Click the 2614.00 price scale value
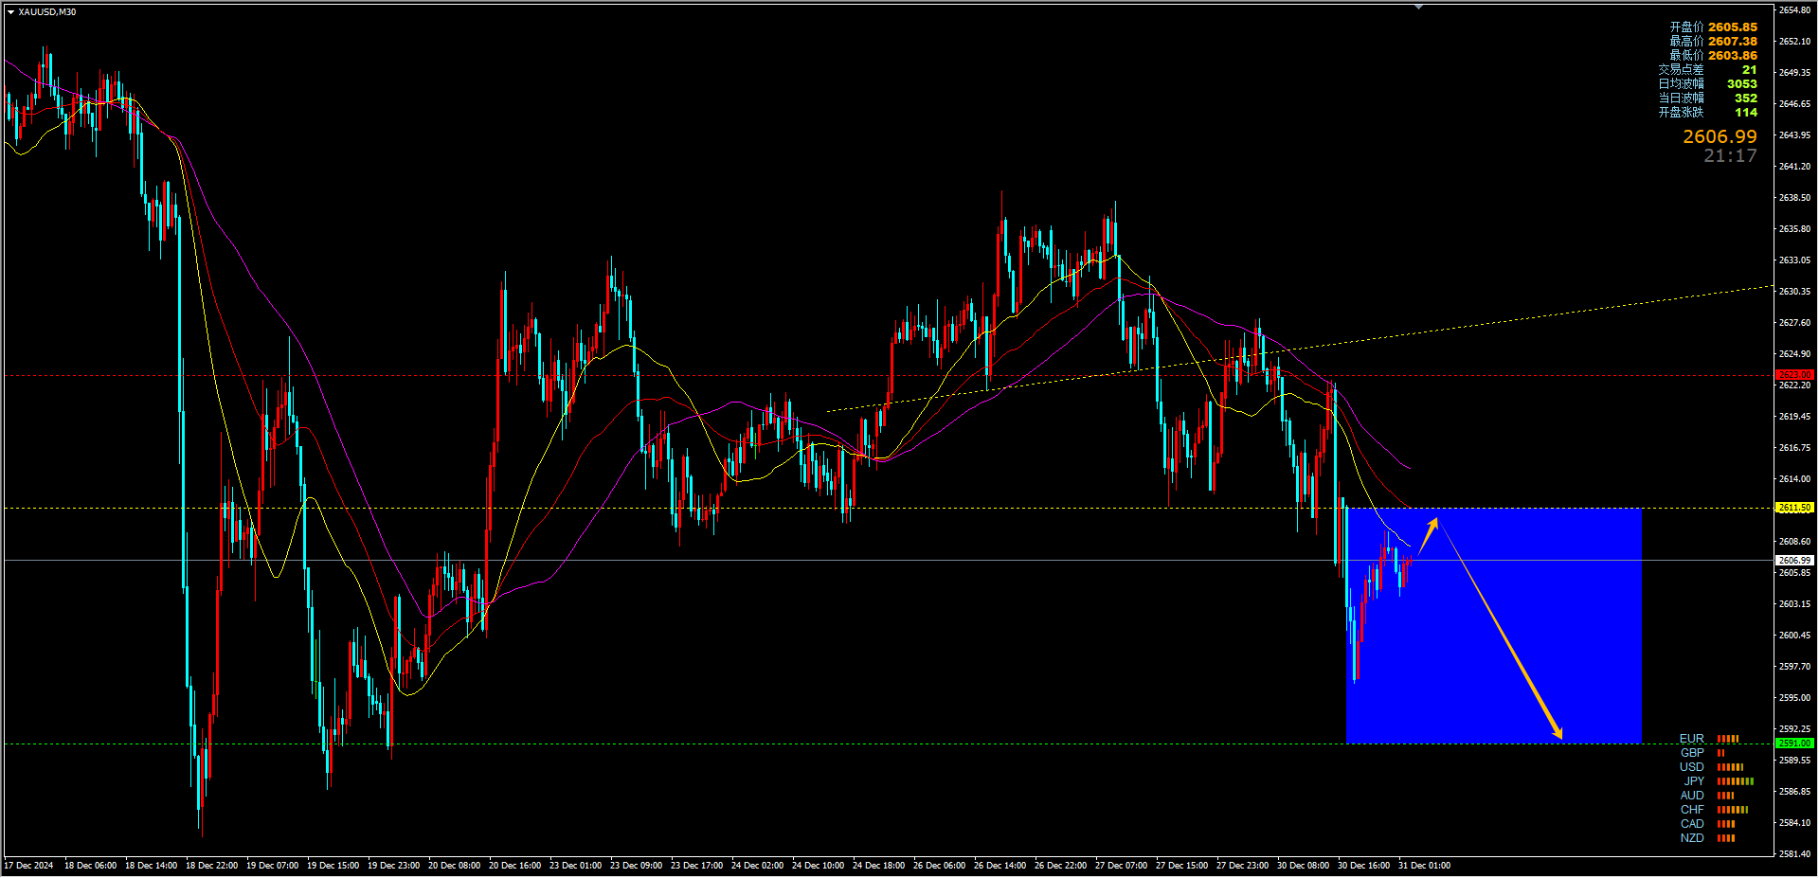This screenshot has height=878, width=1819. (x=1794, y=479)
